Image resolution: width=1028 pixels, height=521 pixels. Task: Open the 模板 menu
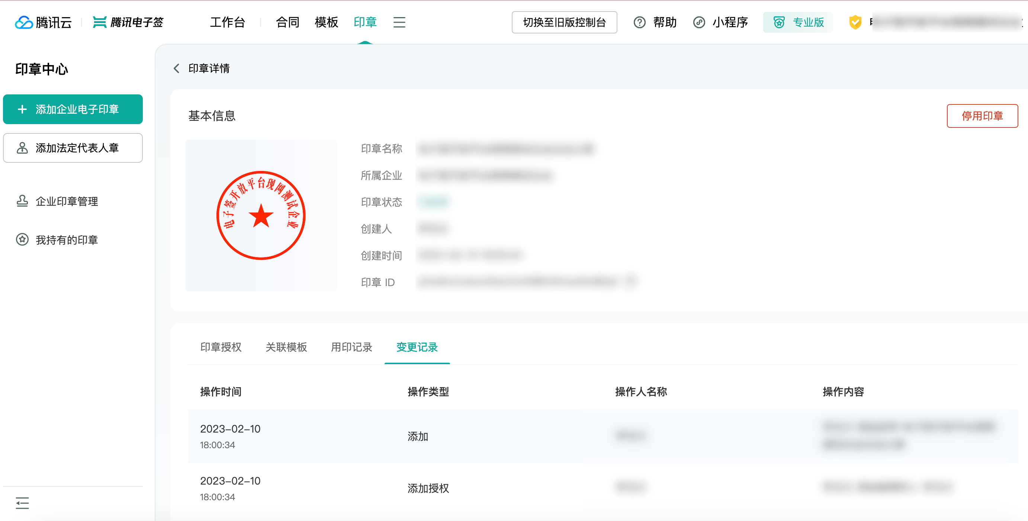327,22
